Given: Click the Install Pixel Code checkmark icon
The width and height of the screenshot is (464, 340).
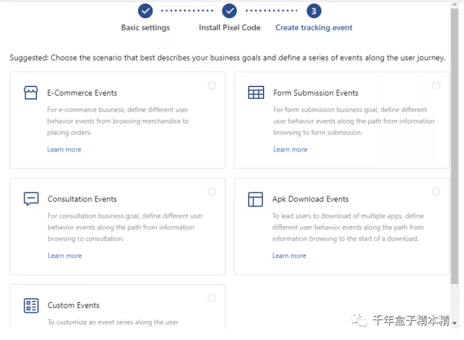Looking at the screenshot, I should pyautogui.click(x=229, y=11).
